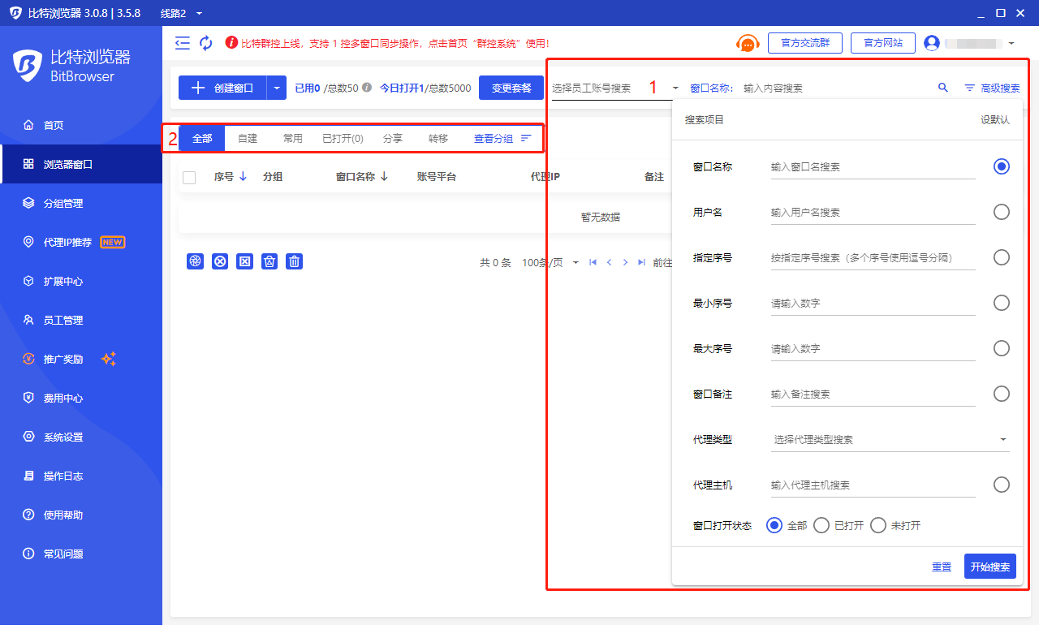Select the 最大序号 default radio button
1039x625 pixels.
pos(1002,348)
